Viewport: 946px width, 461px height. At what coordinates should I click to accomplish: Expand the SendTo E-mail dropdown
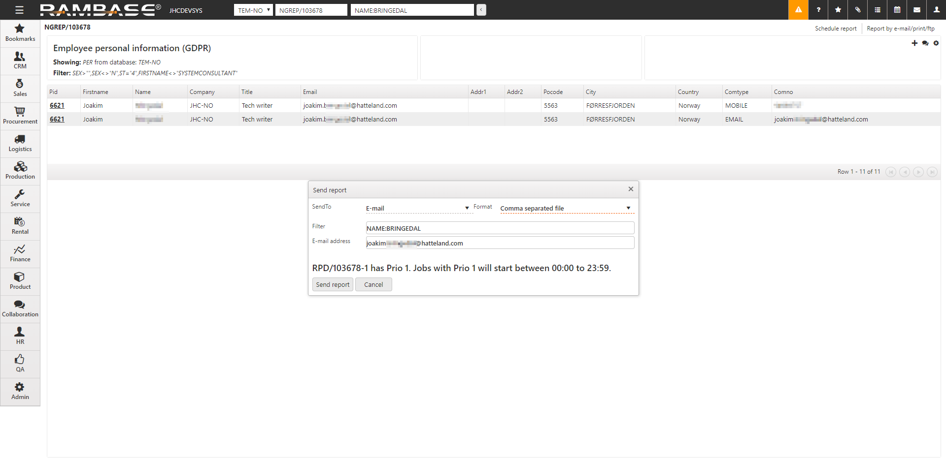pos(417,208)
